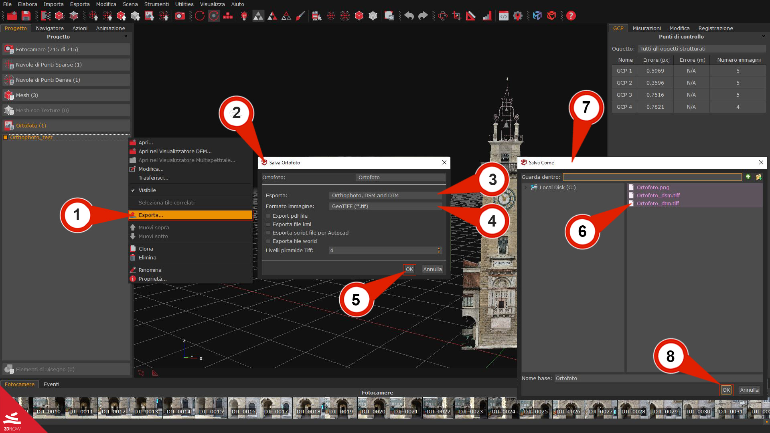
Task: Click Annulla in Salva Ortofoto dialog
Action: [432, 269]
